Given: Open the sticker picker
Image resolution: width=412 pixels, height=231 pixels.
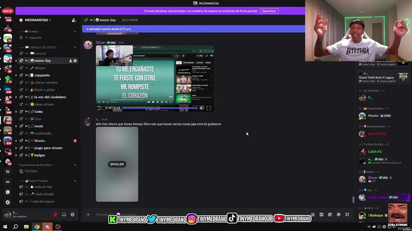Looking at the screenshot, I should (x=330, y=215).
